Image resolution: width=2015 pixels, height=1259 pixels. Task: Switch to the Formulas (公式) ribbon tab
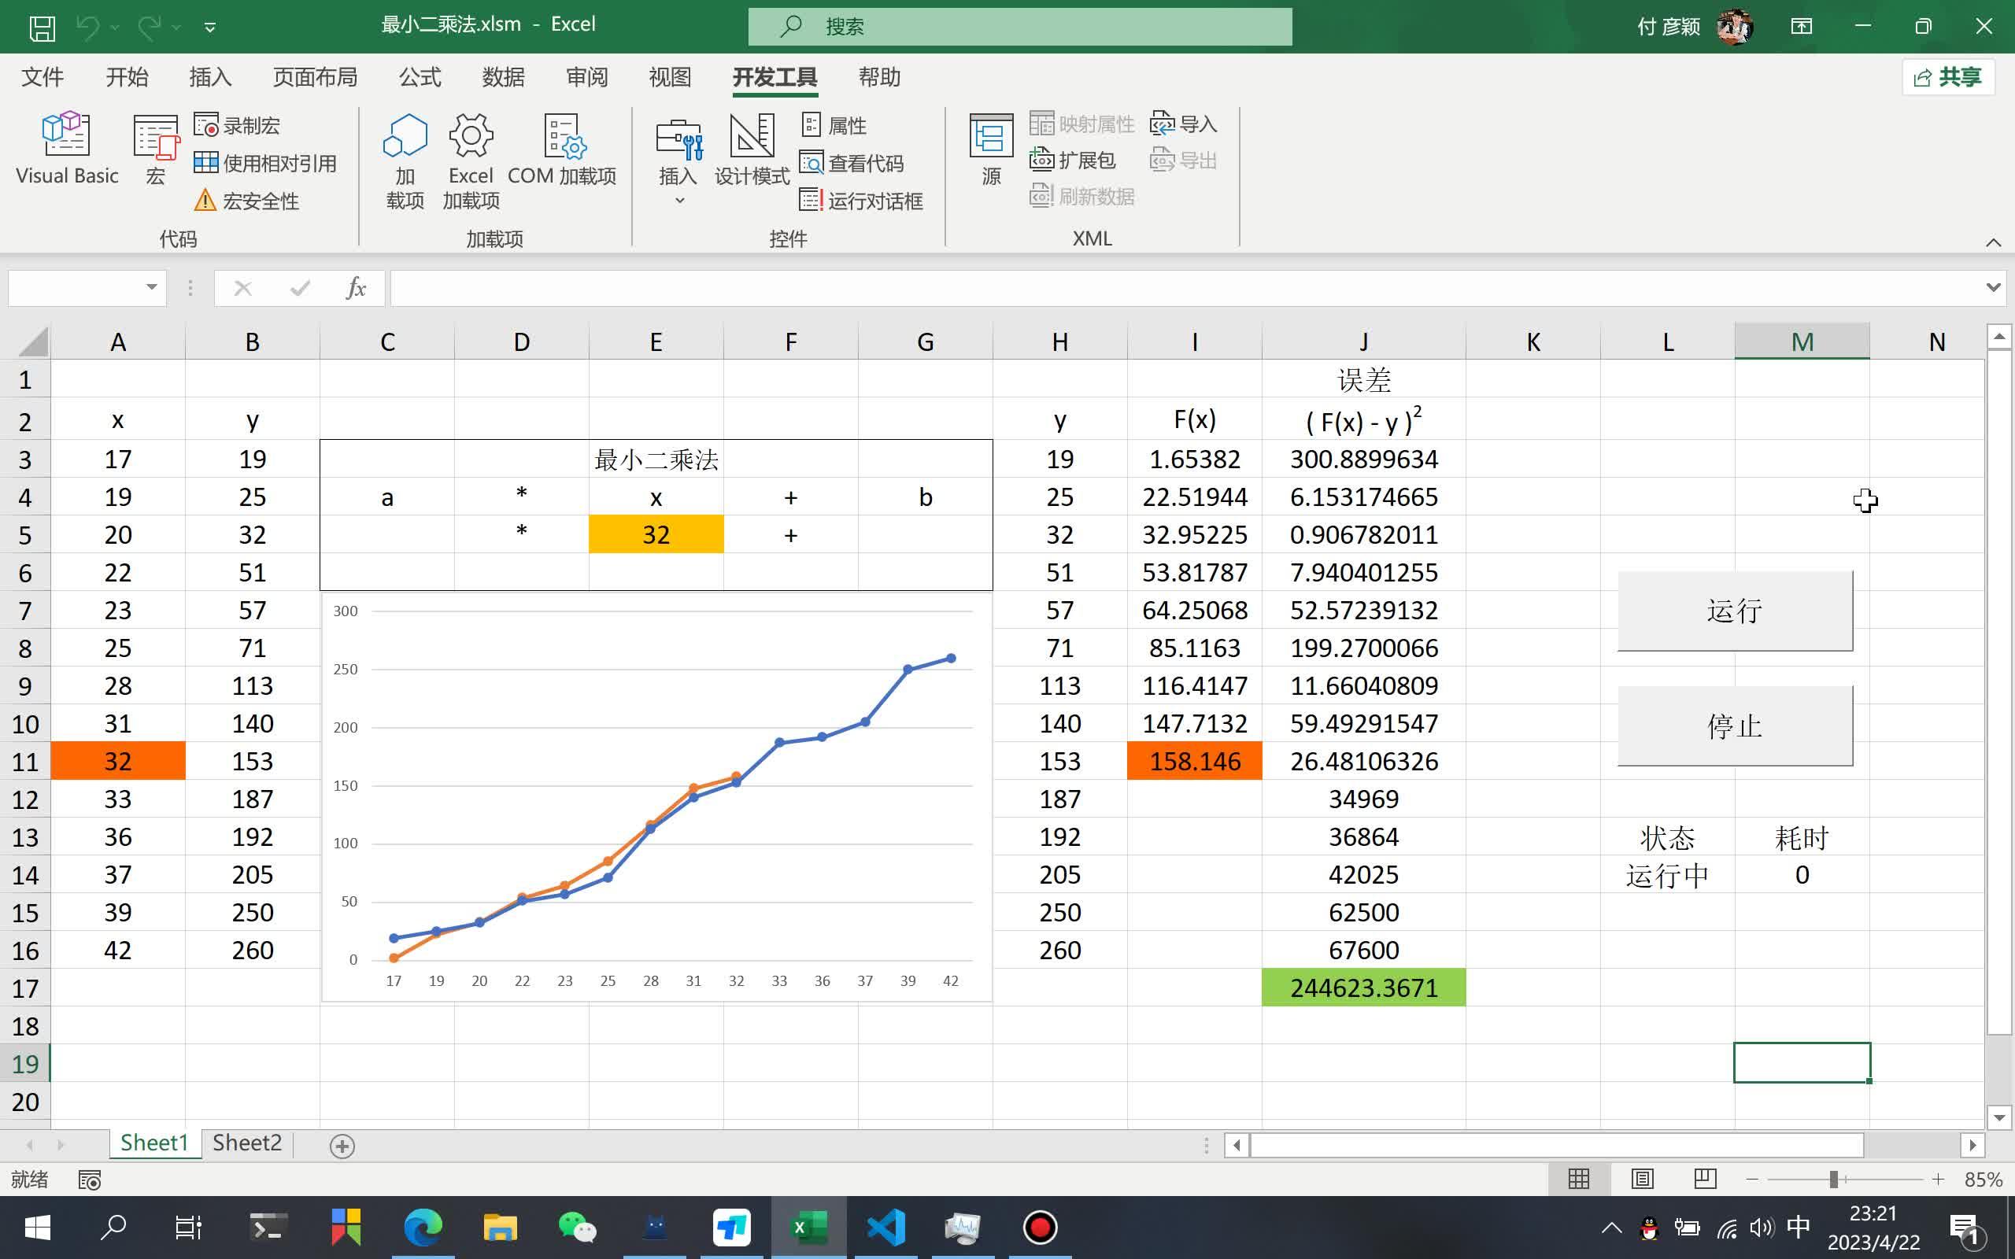tap(420, 77)
